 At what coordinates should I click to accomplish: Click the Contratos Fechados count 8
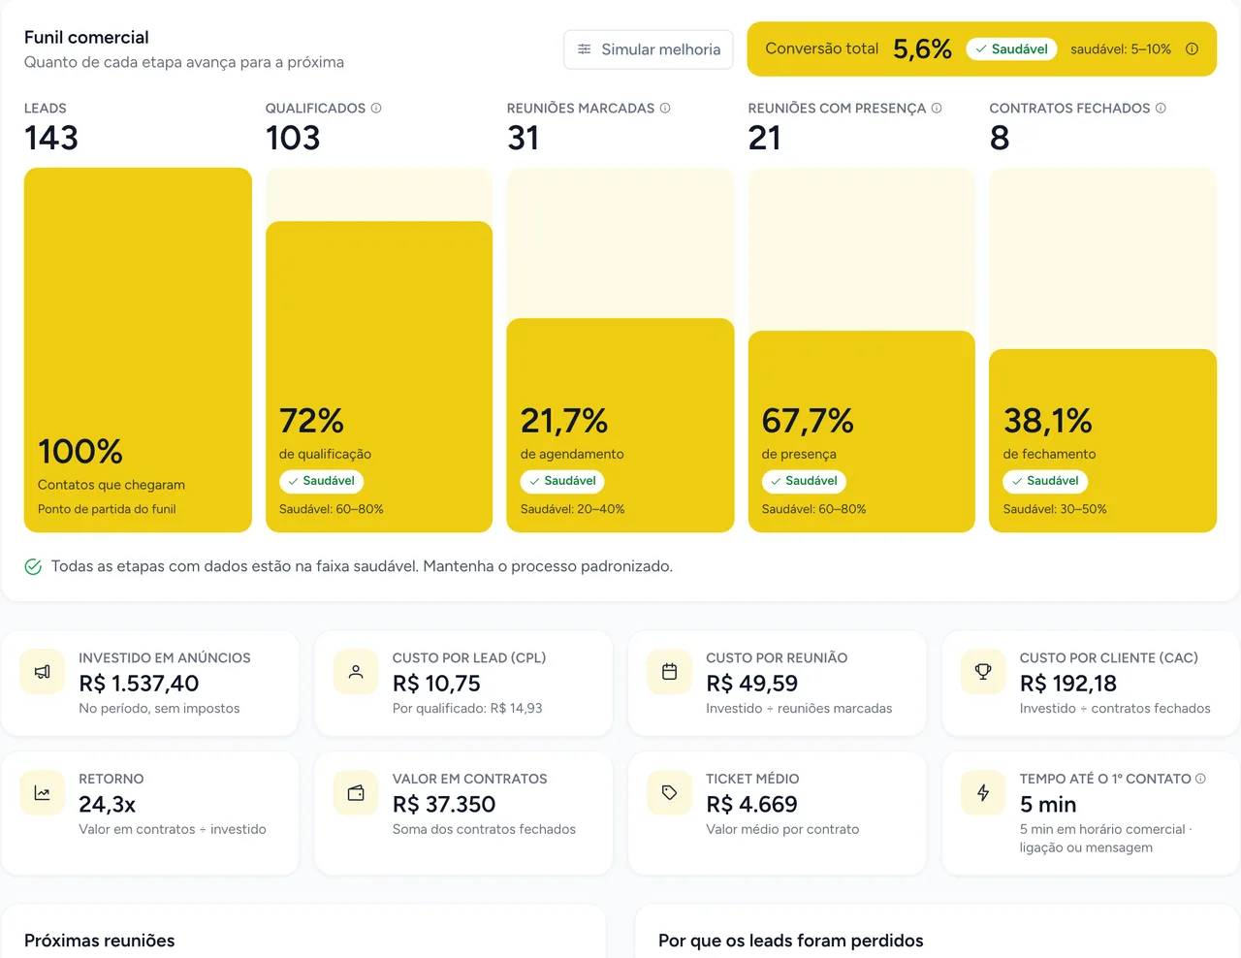tap(1000, 138)
